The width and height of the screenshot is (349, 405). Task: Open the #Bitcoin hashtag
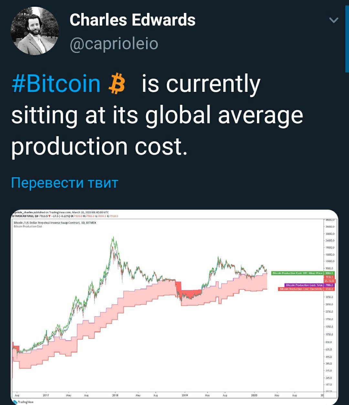(56, 84)
